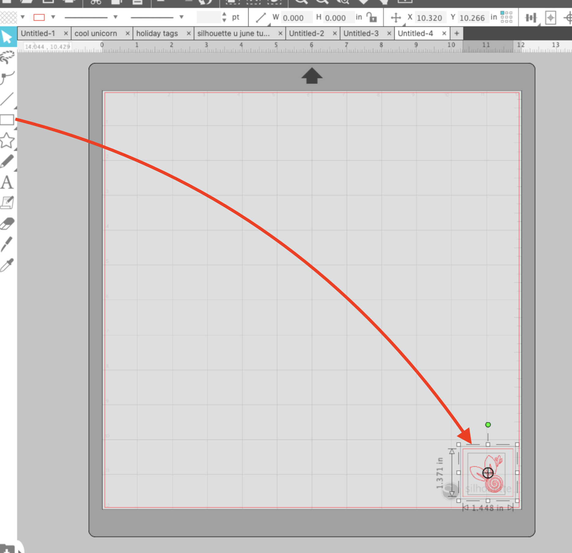Open the align objects tool
This screenshot has width=572, height=553.
pyautogui.click(x=531, y=18)
